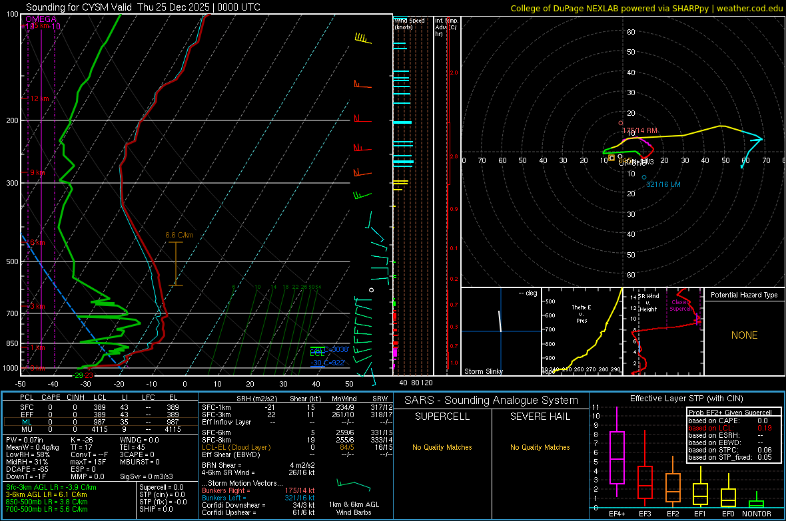Image resolution: width=786 pixels, height=521 pixels.
Task: Click the '4-6km SR Wind' value
Action: click(258, 472)
